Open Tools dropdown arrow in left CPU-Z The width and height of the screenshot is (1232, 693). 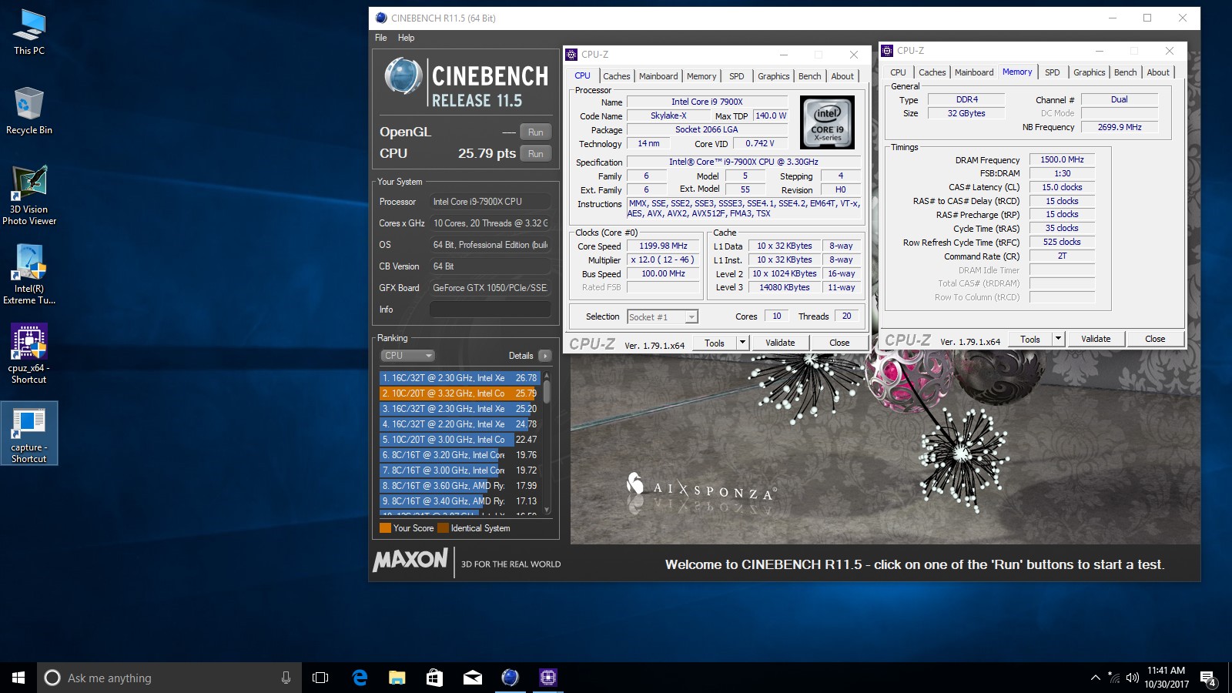click(x=742, y=343)
